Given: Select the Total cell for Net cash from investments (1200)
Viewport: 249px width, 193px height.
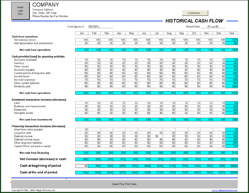Looking at the screenshot, I should click(231, 120).
